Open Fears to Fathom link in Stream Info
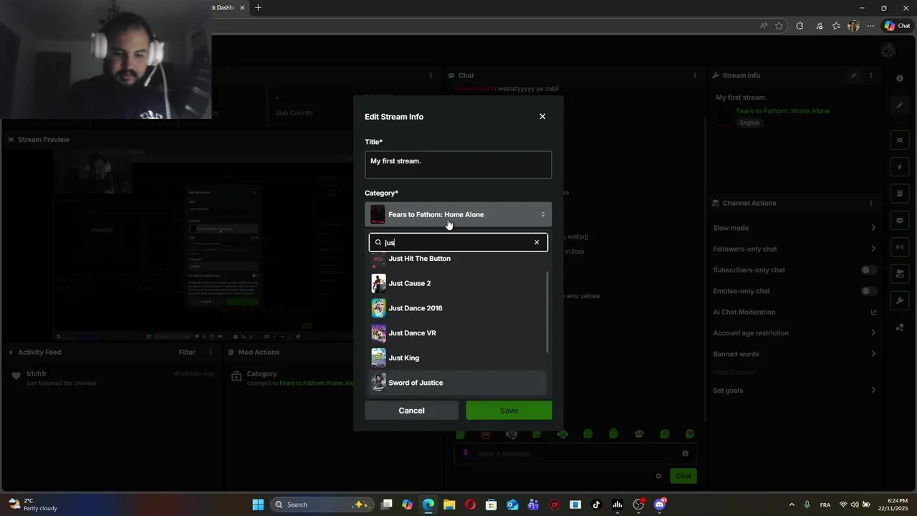This screenshot has height=516, width=917. [x=782, y=111]
